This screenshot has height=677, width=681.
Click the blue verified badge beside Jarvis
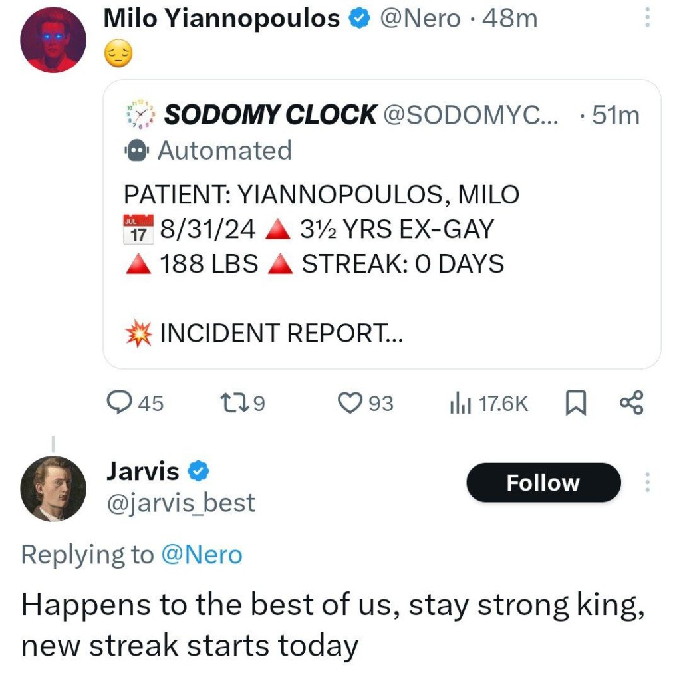click(198, 472)
